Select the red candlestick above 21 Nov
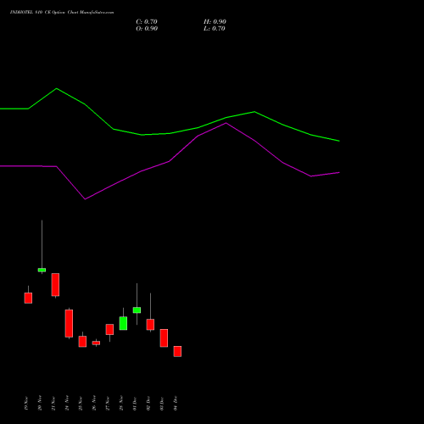Image resolution: width=424 pixels, height=424 pixels. (x=55, y=284)
